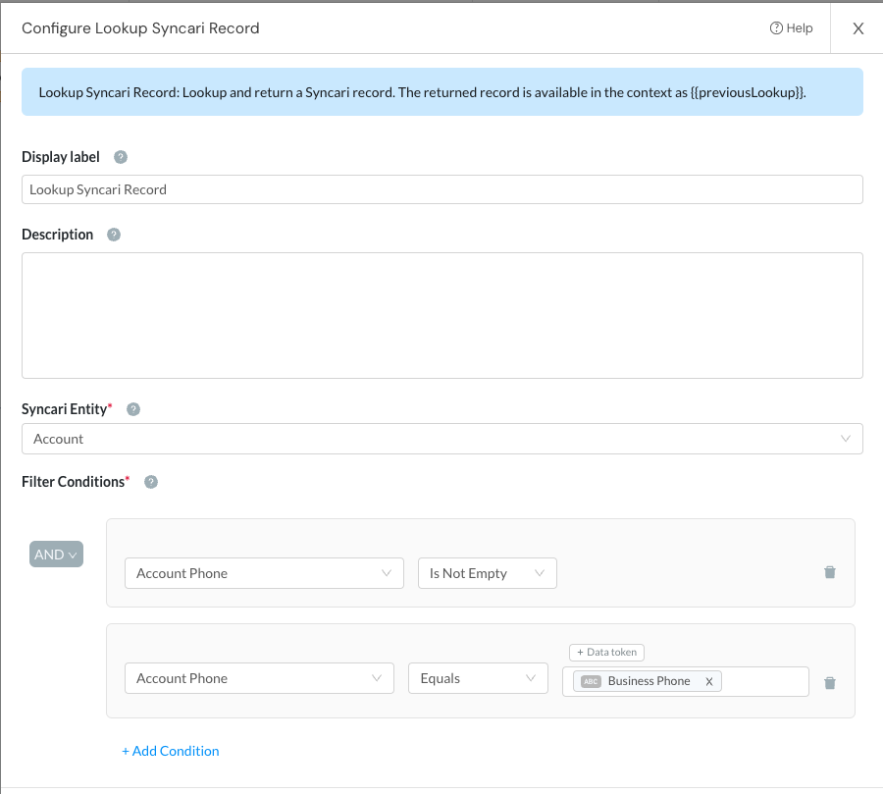883x794 pixels.
Task: Show help tooltip for Filter Conditions
Action: pyautogui.click(x=151, y=482)
